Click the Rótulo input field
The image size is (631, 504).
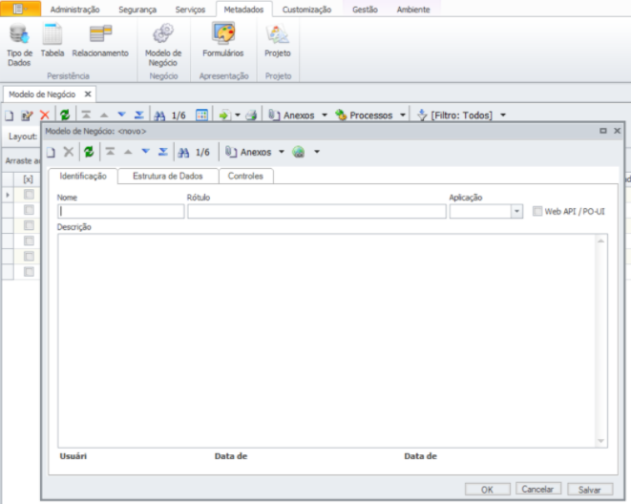317,212
